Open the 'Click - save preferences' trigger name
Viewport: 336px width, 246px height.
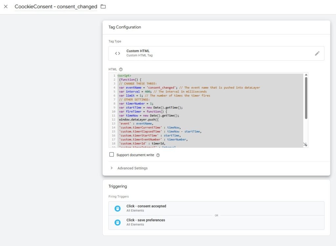146,220
